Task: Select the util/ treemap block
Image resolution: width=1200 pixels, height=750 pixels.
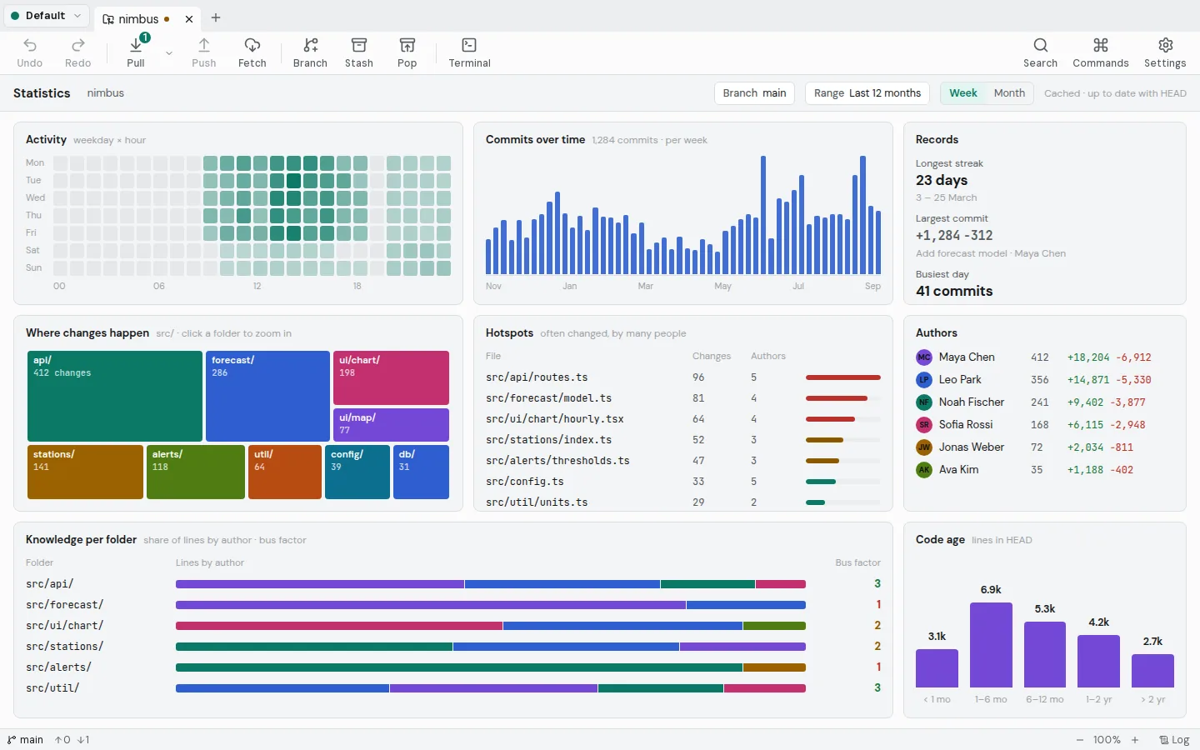Action: pos(285,472)
